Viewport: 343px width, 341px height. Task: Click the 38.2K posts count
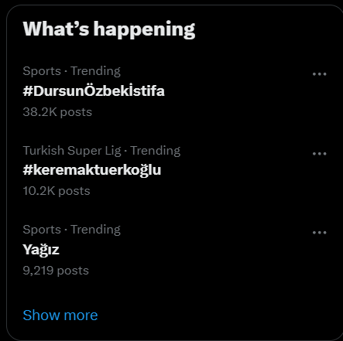pyautogui.click(x=57, y=112)
